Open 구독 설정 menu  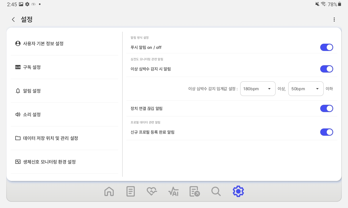coord(64,67)
